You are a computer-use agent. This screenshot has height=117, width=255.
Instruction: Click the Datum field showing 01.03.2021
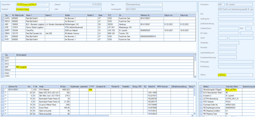pos(85,4)
